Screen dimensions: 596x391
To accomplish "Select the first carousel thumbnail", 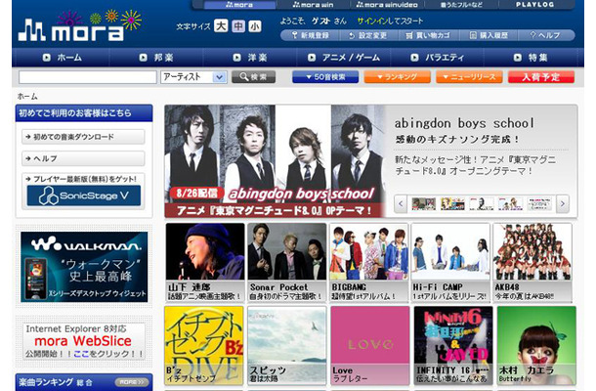I will tap(424, 204).
